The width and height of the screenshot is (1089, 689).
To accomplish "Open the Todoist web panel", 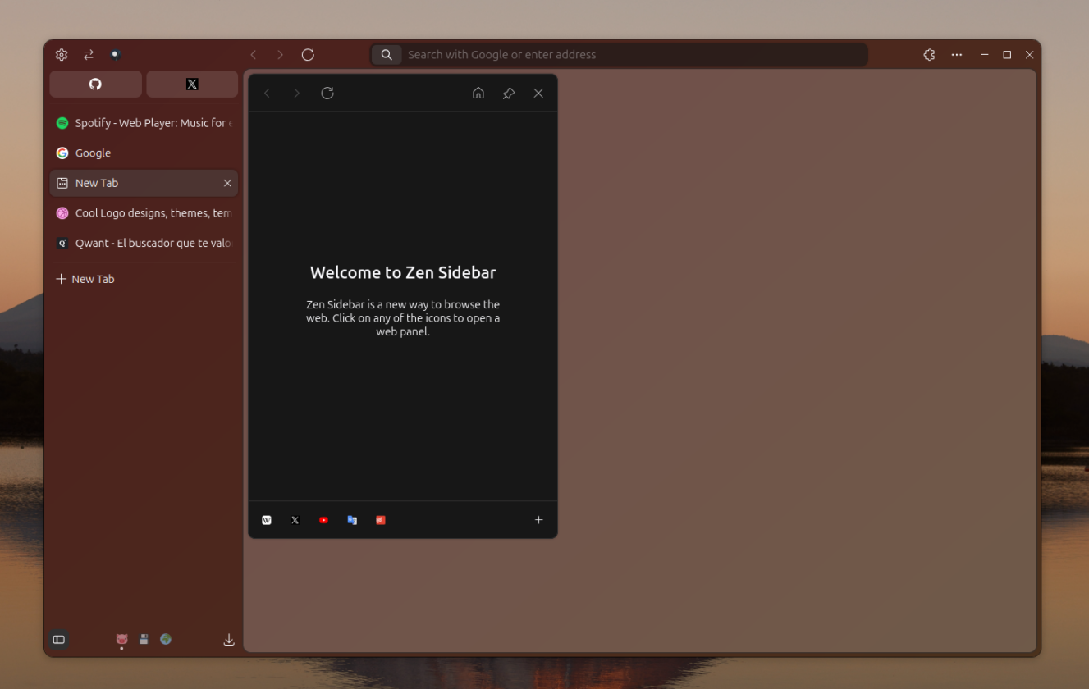I will (x=380, y=519).
